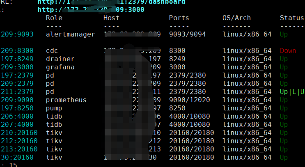
Task: Select the ID cell 209:2379
Action: (17, 84)
